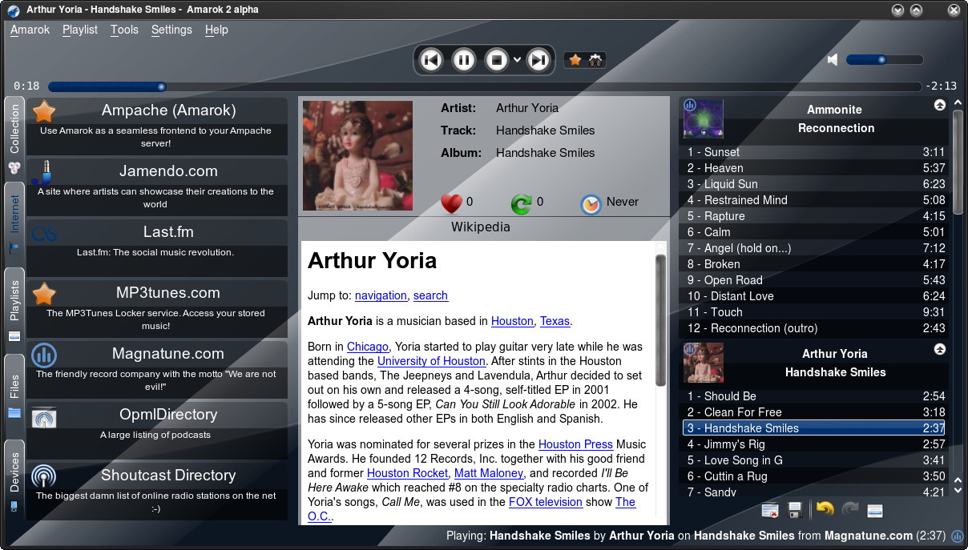Viewport: 968px width, 550px height.
Task: Click the Ammonite album cover thumbnail
Action: 704,118
